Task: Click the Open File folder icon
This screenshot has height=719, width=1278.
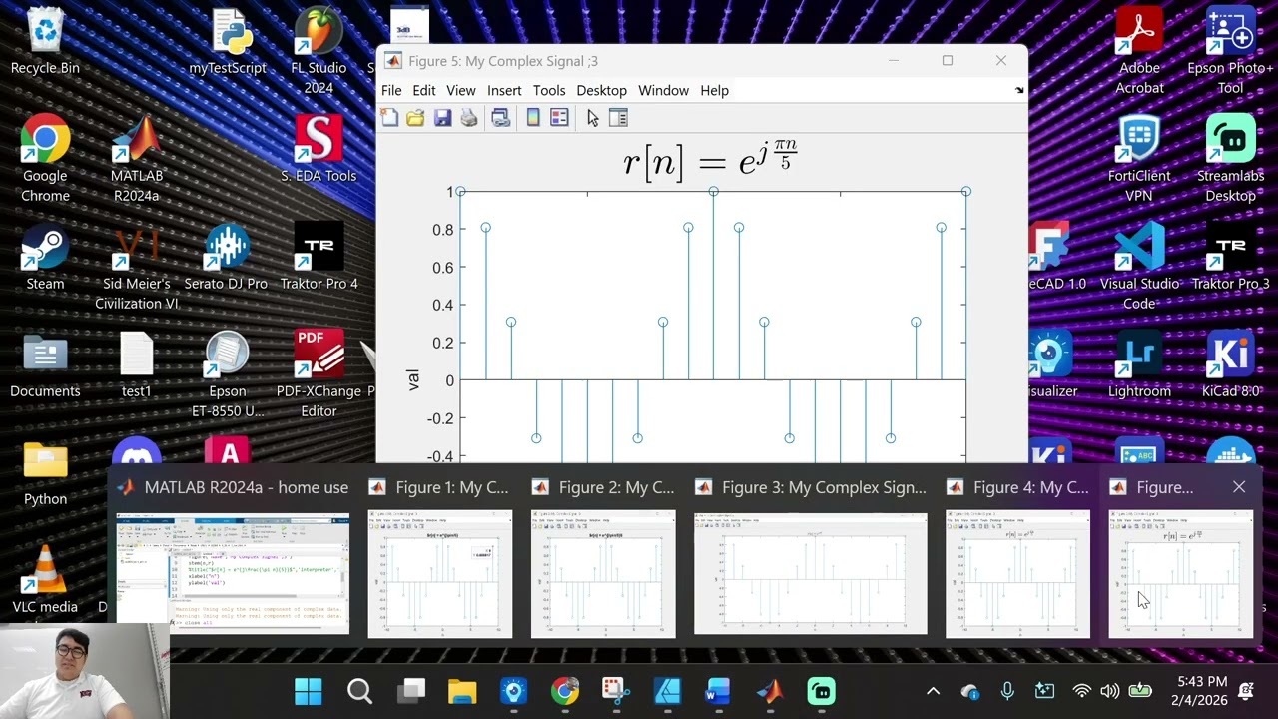Action: pos(415,118)
